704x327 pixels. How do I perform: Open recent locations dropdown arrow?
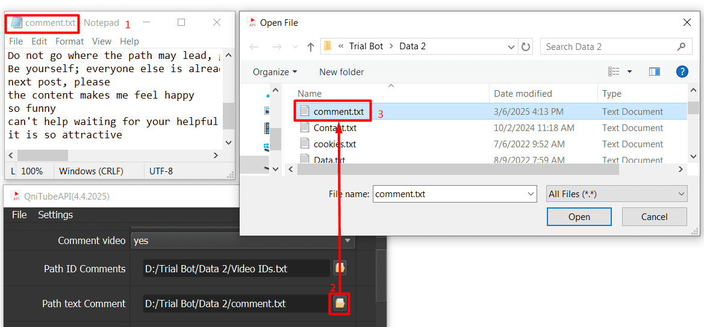point(294,47)
